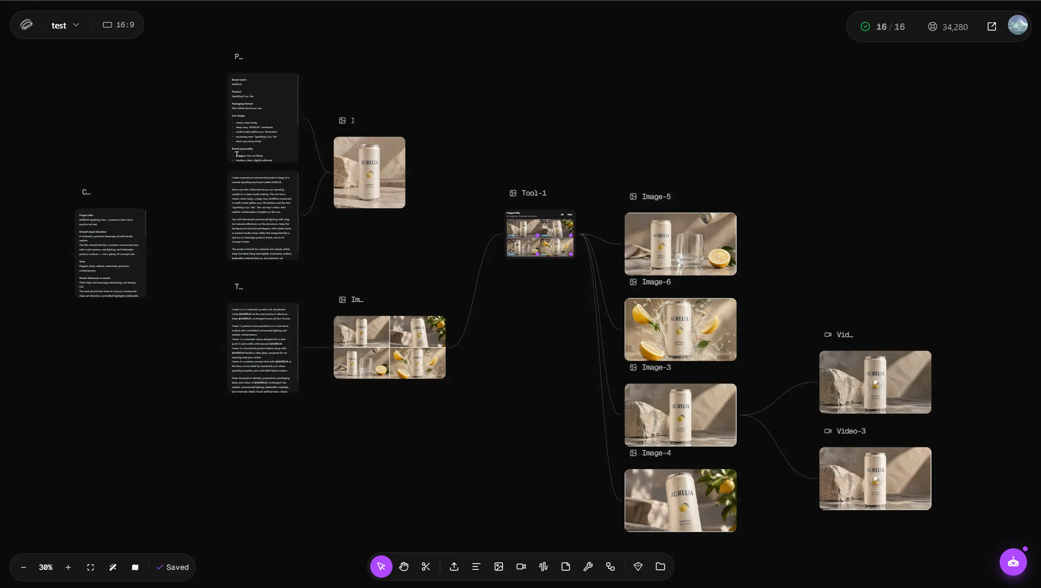Toggle checkmark on tile 1 in Tool-1
Viewport: 1041px width, 588px height.
click(537, 235)
